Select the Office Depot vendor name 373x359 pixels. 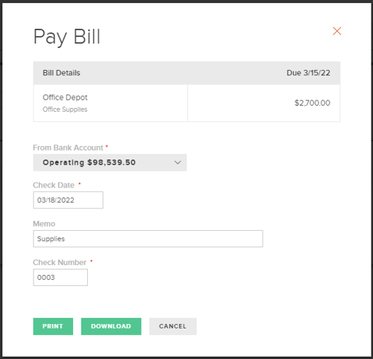click(x=65, y=97)
